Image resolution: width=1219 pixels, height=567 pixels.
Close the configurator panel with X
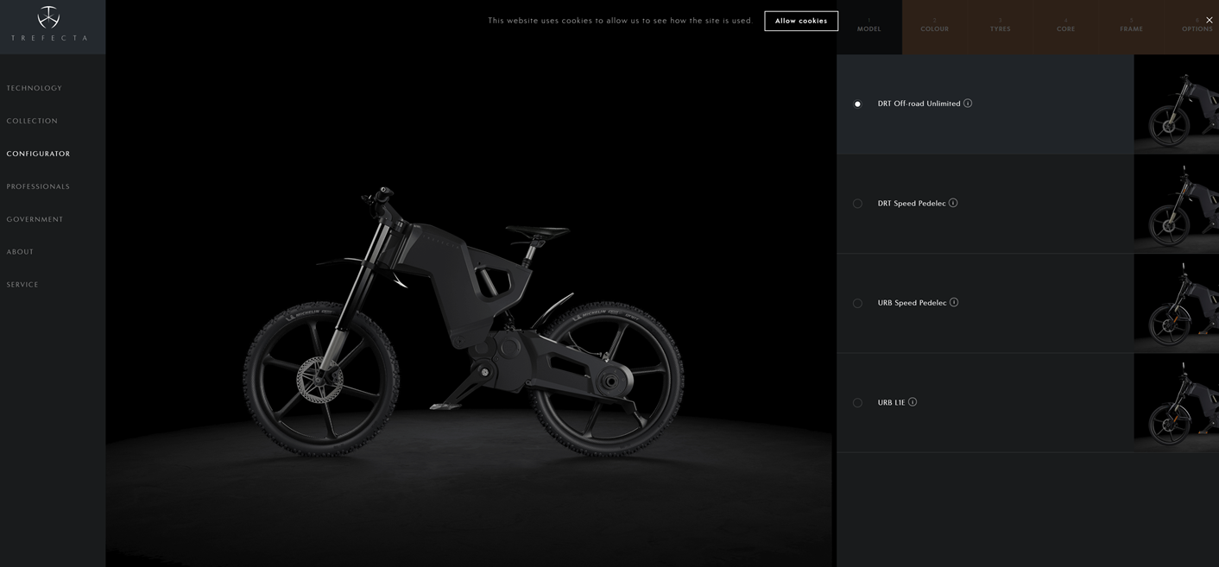click(1209, 20)
